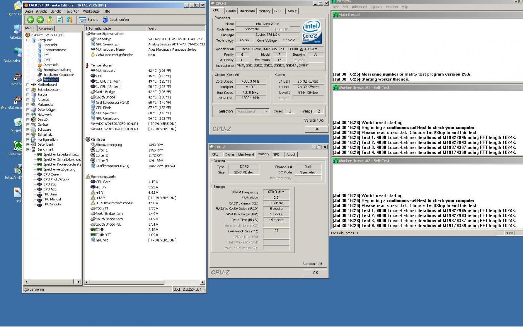Image resolution: width=523 pixels, height=327 pixels.
Task: Click OK in the lower CPU-Z Memory window
Action: pyautogui.click(x=315, y=273)
